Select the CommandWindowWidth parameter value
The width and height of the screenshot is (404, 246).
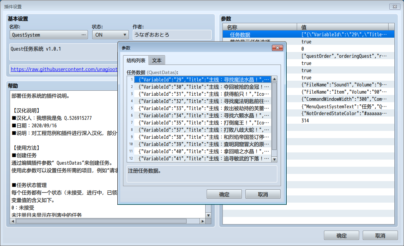coord(344,99)
